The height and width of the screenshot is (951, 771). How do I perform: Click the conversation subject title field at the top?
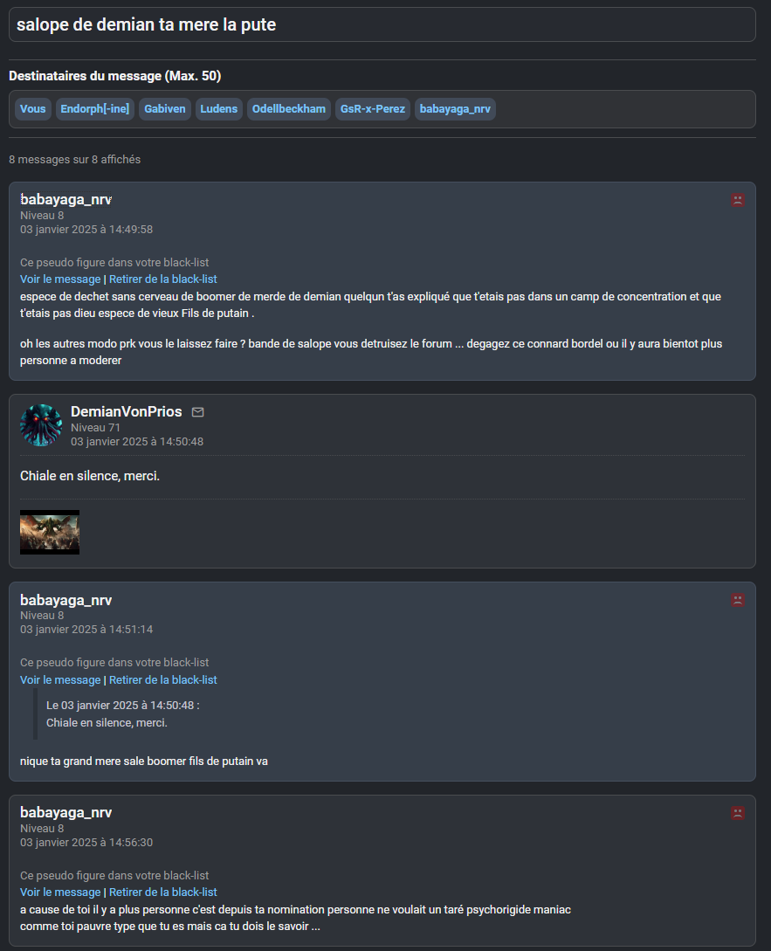tap(382, 24)
